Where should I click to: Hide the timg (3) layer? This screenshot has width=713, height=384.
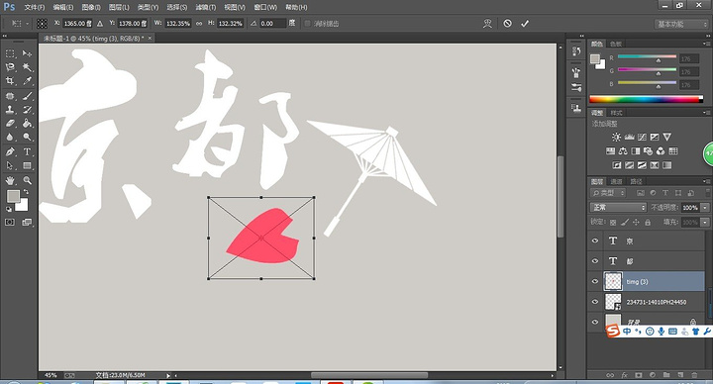(x=595, y=281)
